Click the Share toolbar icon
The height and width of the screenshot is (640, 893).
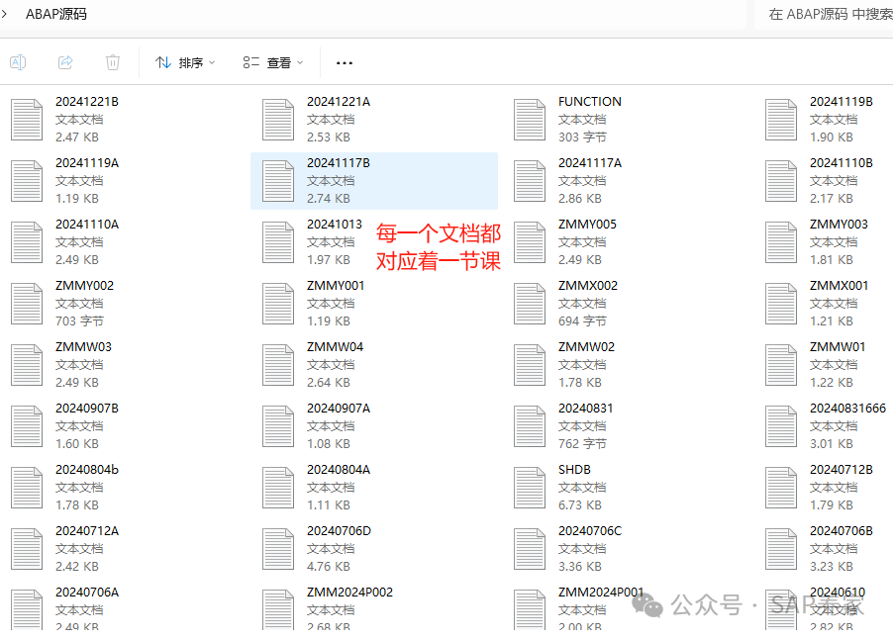pos(65,62)
